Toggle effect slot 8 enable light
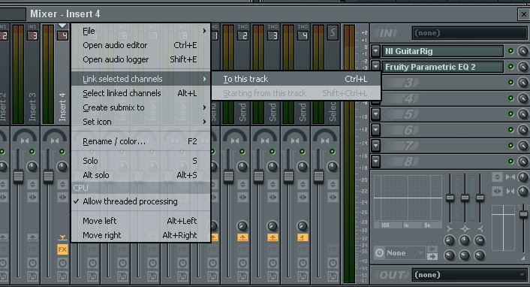 pyautogui.click(x=510, y=161)
